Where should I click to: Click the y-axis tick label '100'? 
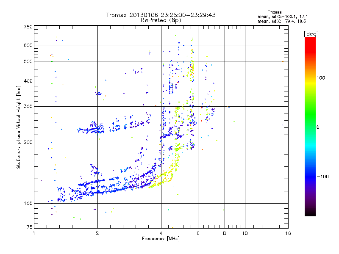pos(28,204)
